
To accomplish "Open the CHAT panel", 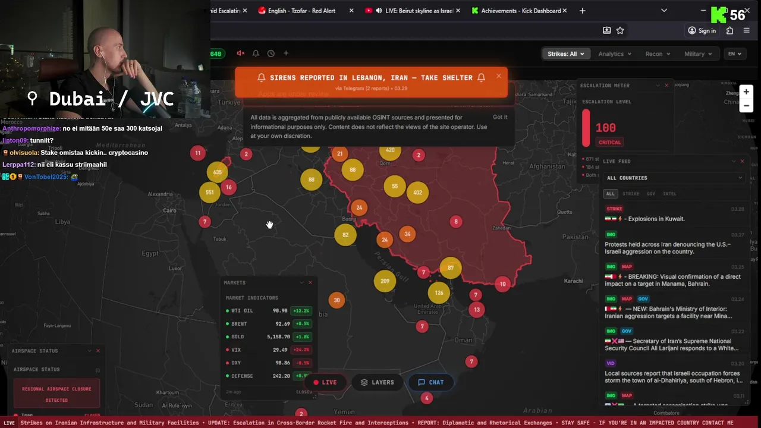I will (x=431, y=382).
